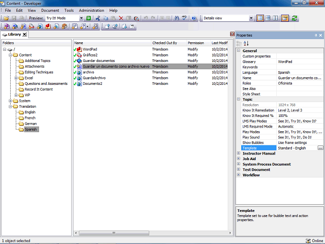Start preview with the green arrow icon
This screenshot has height=244, width=325.
click(88, 18)
